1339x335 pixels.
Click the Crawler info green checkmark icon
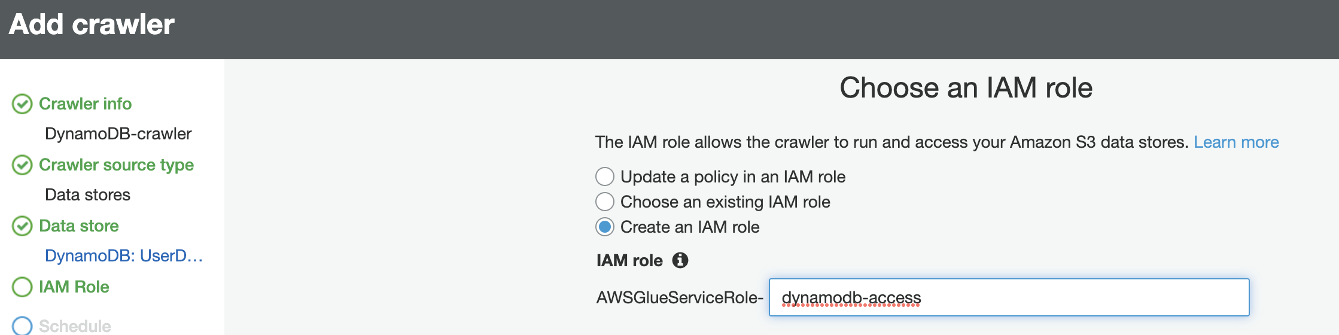point(22,104)
